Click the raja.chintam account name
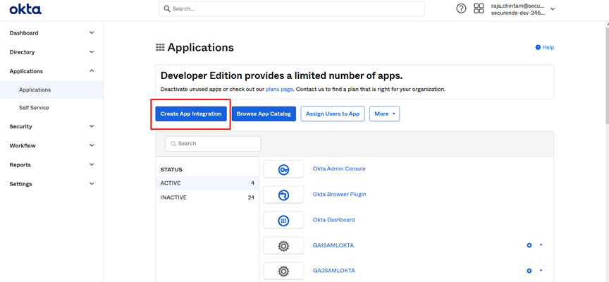The image size is (609, 282). click(x=517, y=6)
